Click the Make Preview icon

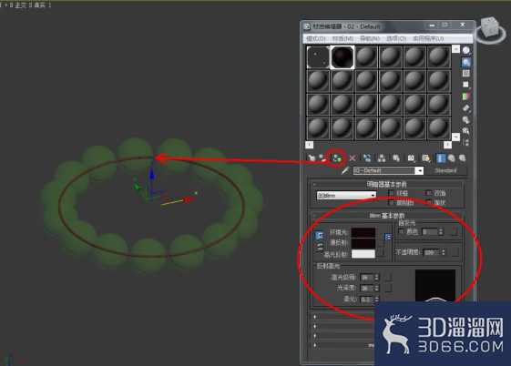click(x=466, y=108)
